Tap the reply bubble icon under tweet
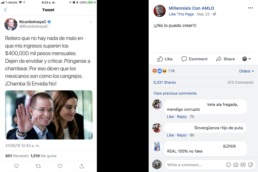Screen dimensions: 258x172 click(x=16, y=166)
